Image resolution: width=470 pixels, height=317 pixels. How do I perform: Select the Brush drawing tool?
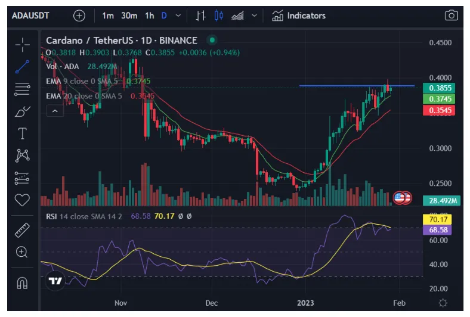[x=23, y=111]
